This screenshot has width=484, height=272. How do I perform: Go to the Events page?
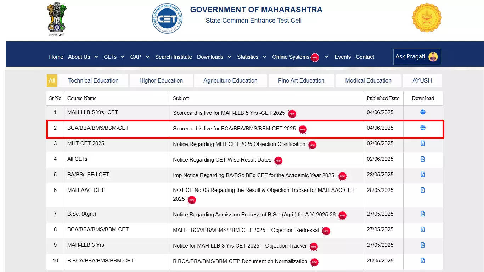(342, 57)
